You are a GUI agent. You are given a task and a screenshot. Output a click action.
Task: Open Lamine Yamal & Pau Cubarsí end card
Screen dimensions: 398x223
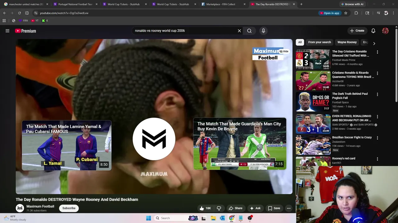67,145
